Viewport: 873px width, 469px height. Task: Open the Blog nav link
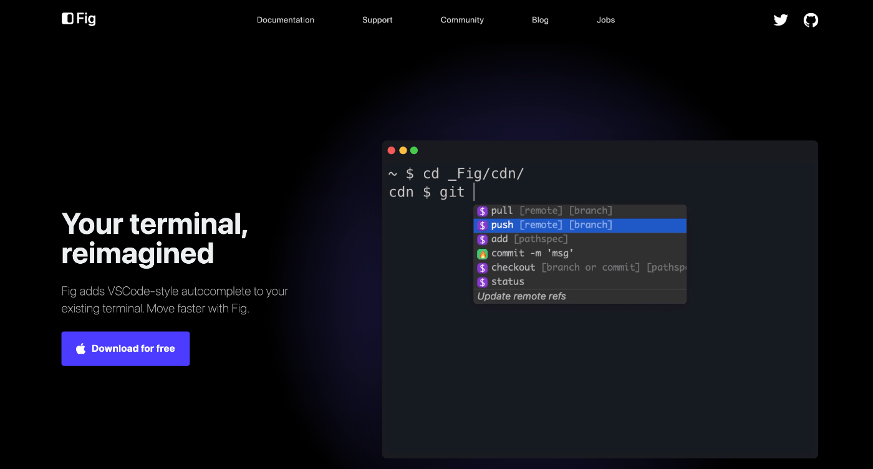pyautogui.click(x=540, y=20)
